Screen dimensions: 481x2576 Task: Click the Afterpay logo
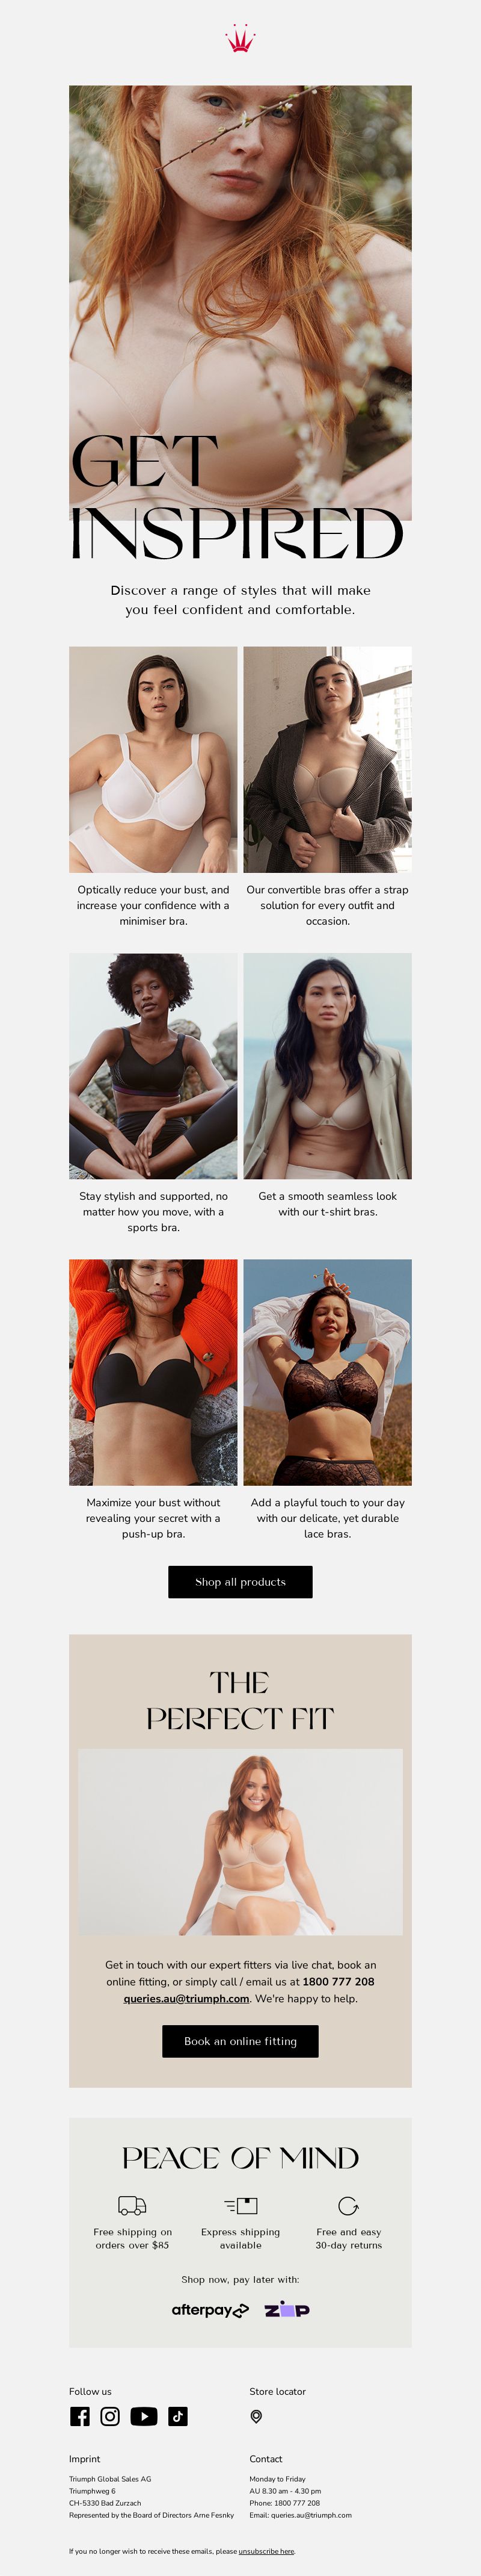(x=210, y=2310)
